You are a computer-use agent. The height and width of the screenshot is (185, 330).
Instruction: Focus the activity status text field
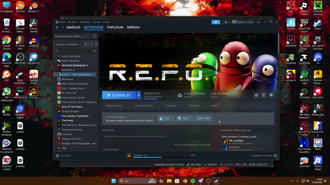(x=157, y=136)
